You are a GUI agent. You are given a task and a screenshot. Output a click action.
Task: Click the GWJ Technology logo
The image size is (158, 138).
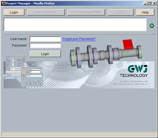pos(134,71)
